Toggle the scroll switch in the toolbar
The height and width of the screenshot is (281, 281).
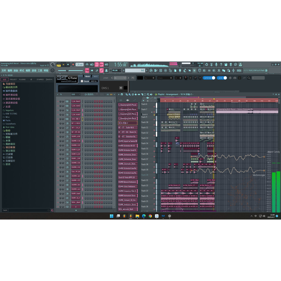pos(221,78)
